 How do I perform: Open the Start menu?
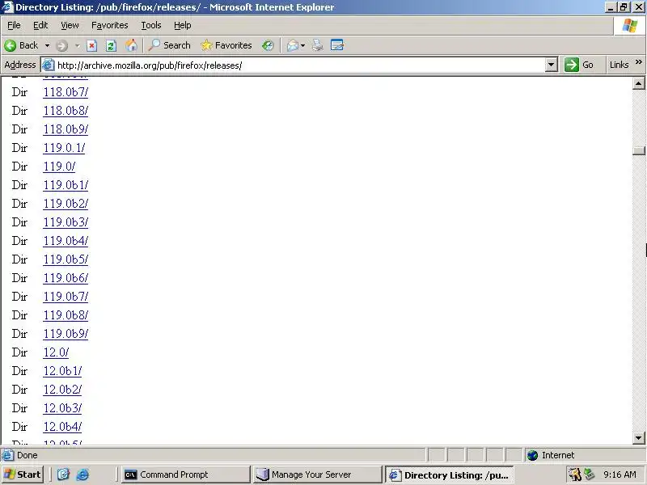(x=23, y=474)
